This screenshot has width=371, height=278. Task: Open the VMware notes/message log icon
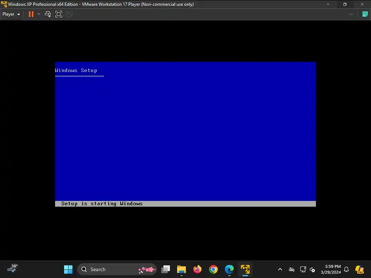point(365,14)
